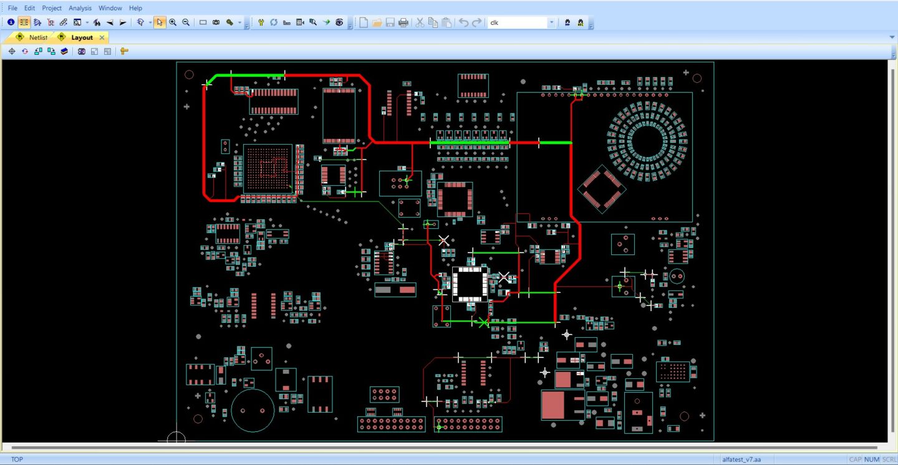Select the pan crosshair tool on layout toolbar
898x465 pixels.
pos(12,51)
